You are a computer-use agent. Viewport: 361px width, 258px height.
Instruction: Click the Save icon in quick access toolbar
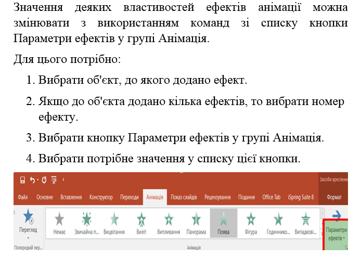coord(22,180)
